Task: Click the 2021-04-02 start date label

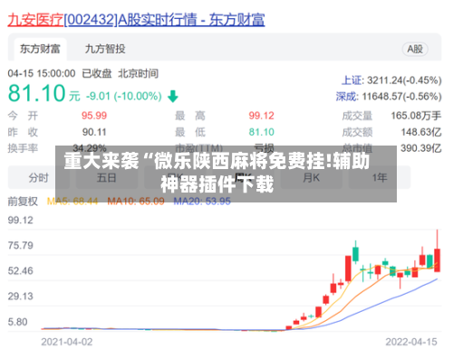Action: [67, 342]
